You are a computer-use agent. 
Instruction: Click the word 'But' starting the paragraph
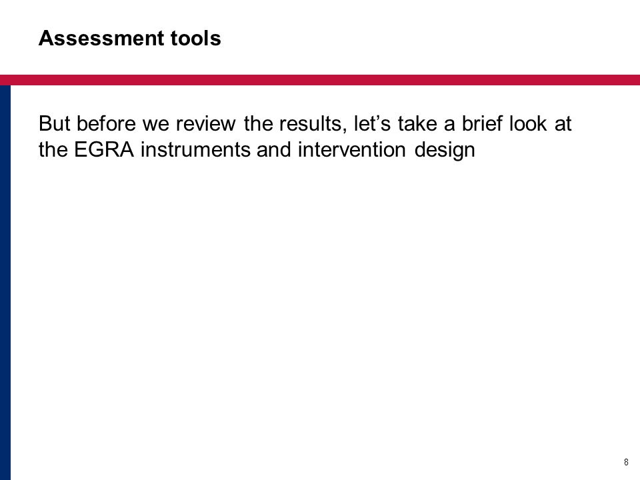55,123
